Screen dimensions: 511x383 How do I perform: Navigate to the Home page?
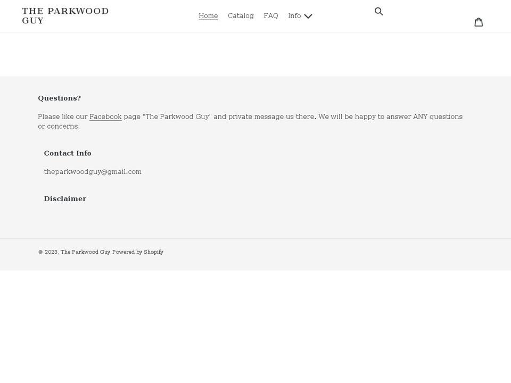coord(208,16)
